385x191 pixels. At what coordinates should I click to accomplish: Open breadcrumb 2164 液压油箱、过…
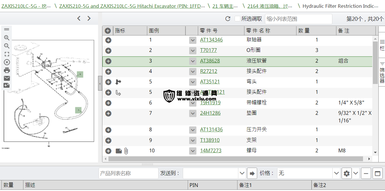tap(270, 6)
